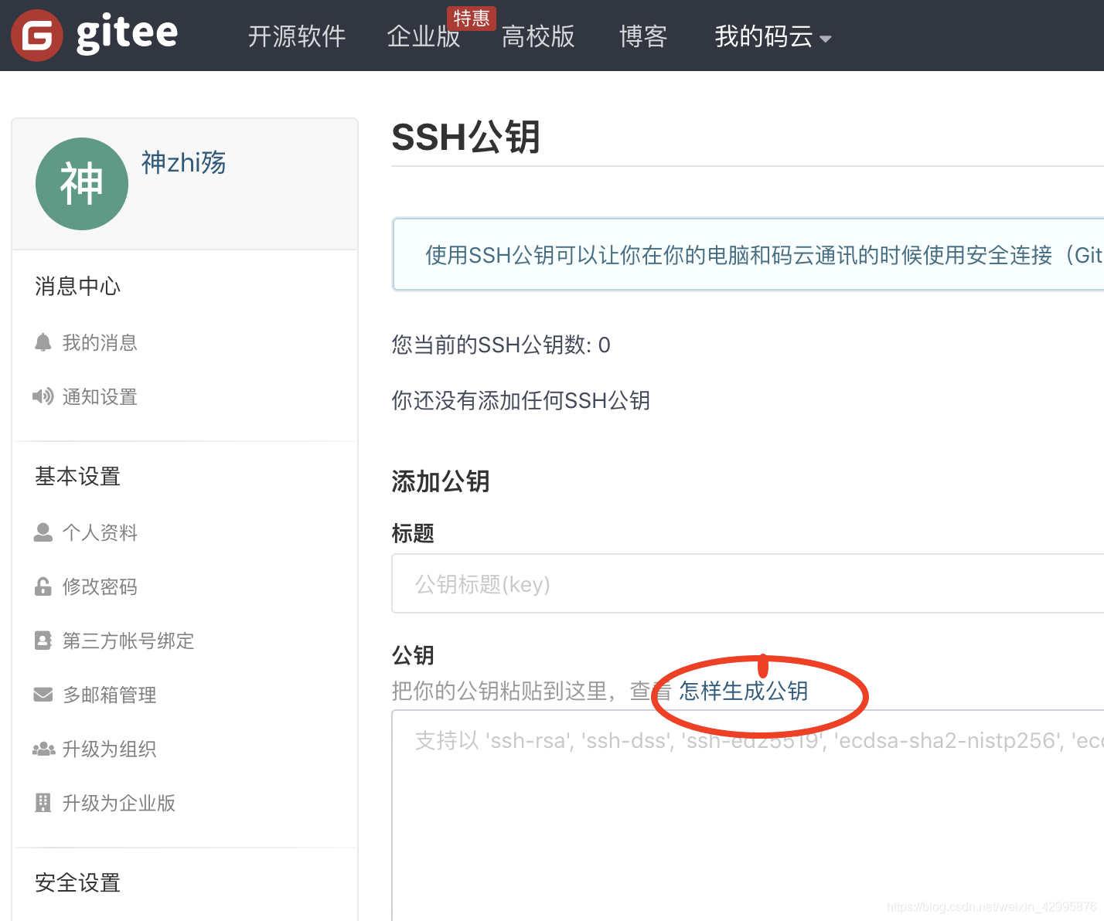
Task: Select 升级为企业版
Action: [119, 803]
